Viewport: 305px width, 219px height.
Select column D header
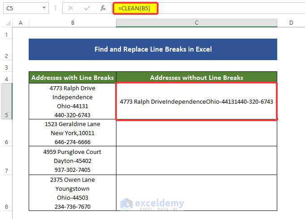291,23
